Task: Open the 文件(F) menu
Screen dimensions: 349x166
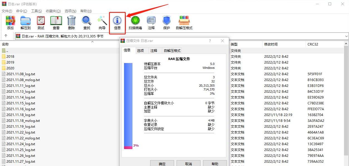Action: point(7,11)
